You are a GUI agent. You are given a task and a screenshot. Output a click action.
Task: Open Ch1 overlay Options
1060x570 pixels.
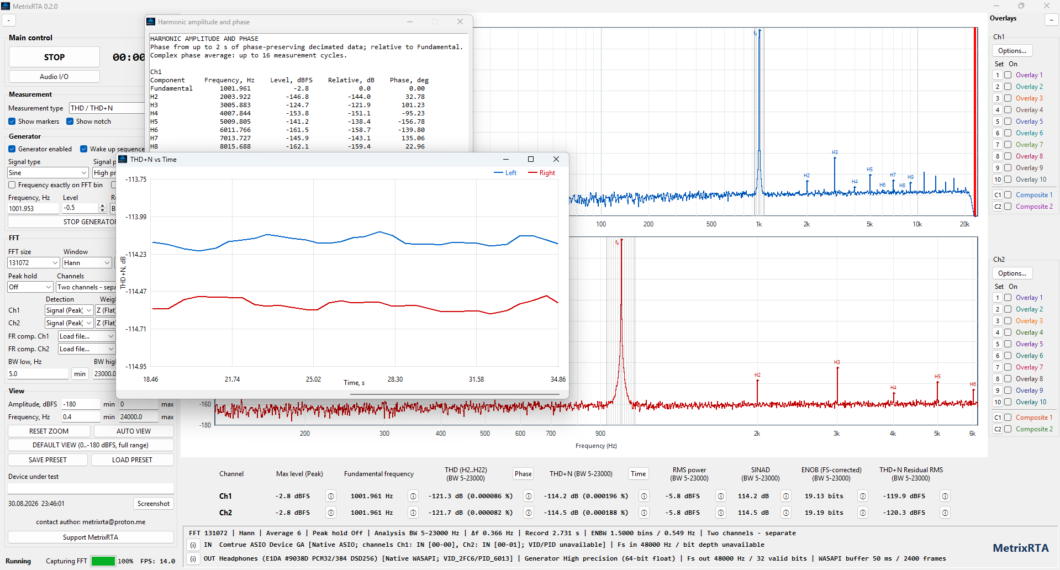[1012, 51]
